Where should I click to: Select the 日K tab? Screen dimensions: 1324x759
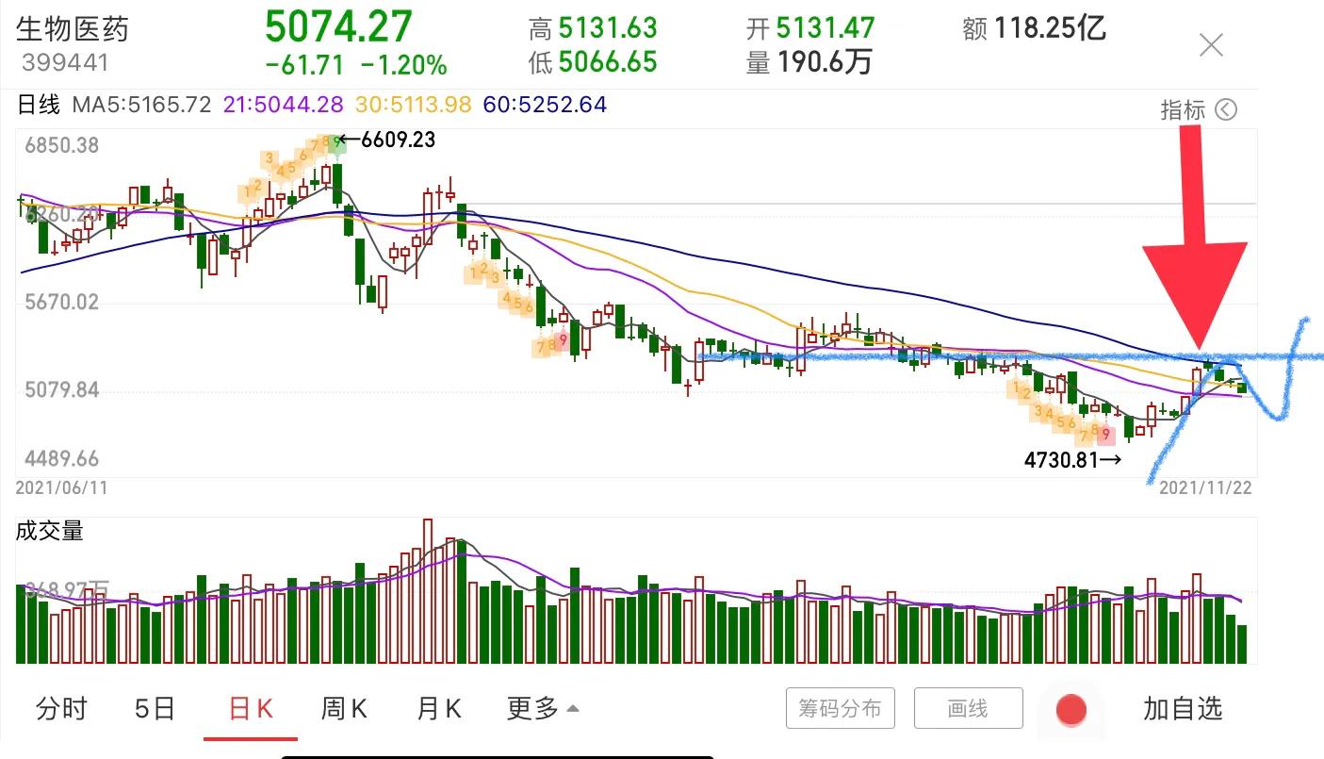(251, 709)
